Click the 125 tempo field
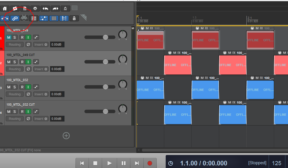 coord(277,163)
